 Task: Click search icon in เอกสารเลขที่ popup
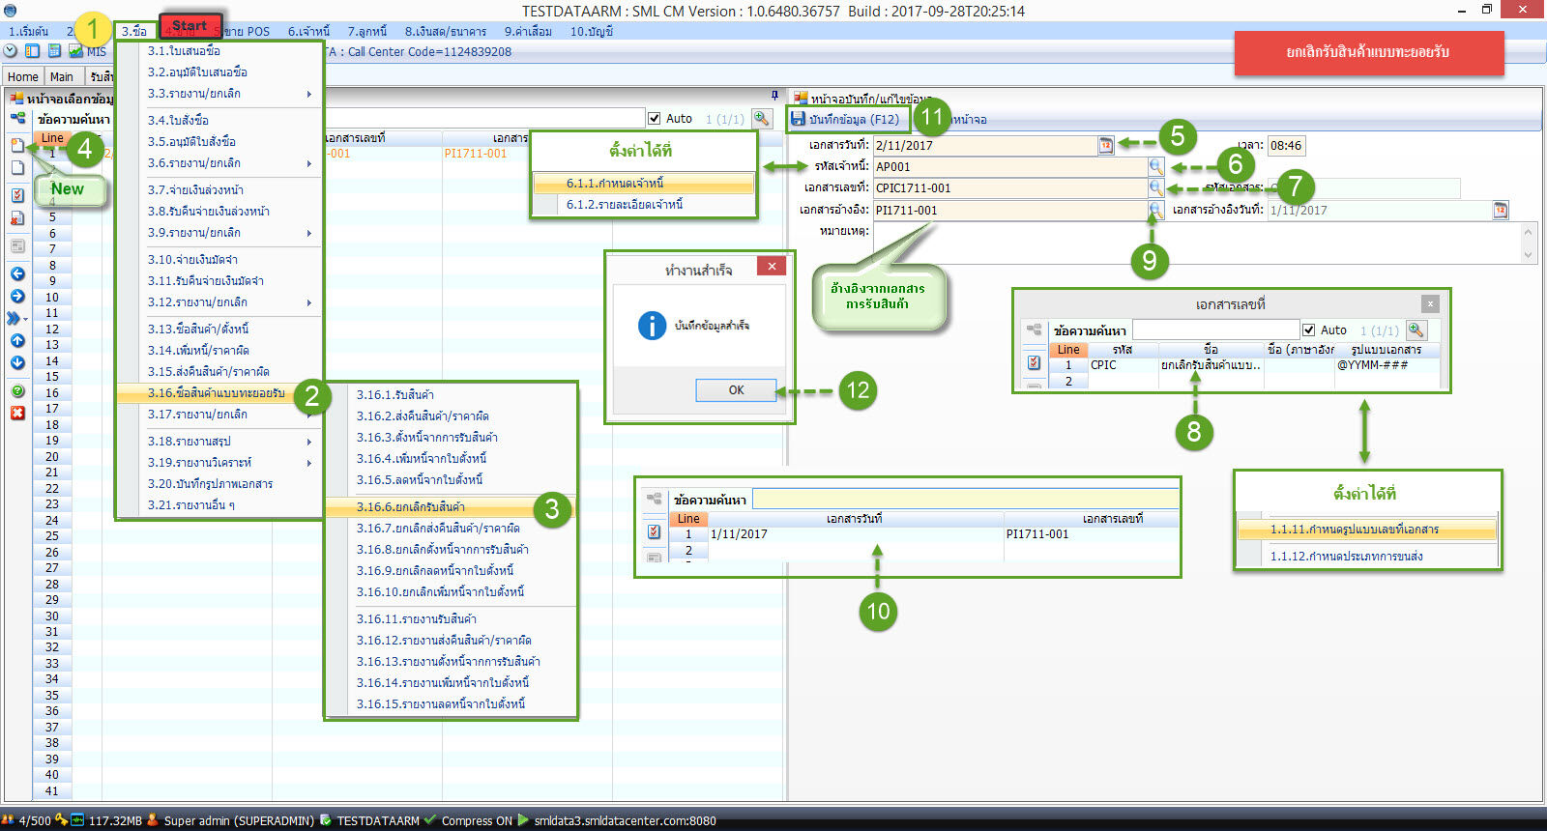[x=1416, y=330]
